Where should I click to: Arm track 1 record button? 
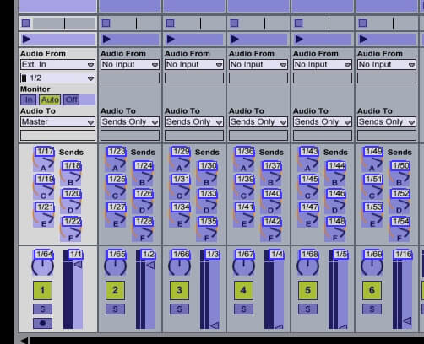(x=42, y=323)
